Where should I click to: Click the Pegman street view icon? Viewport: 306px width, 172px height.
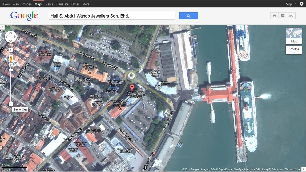tap(11, 58)
